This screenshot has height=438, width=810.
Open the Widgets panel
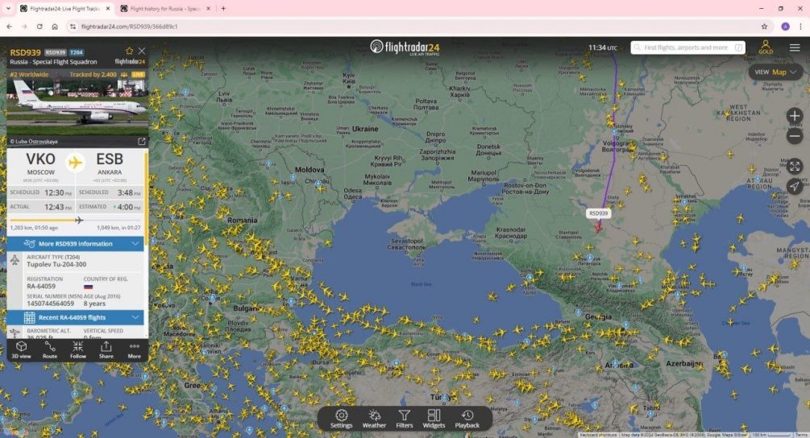(x=434, y=419)
